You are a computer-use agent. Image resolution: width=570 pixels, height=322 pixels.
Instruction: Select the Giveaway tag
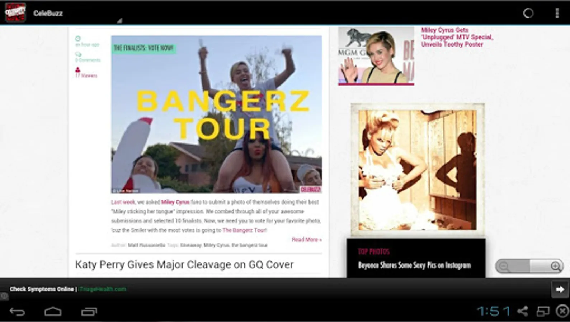[x=191, y=245]
